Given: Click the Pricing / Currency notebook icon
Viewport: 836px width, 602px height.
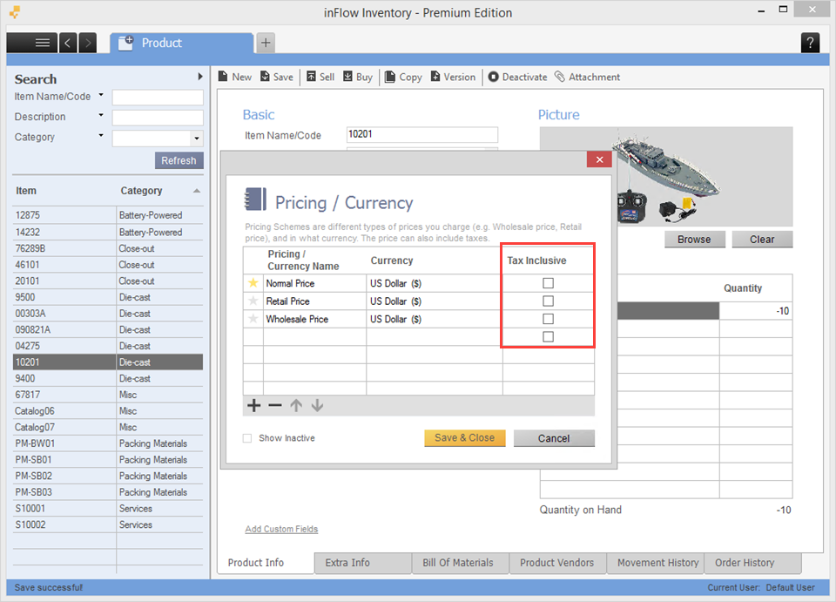Looking at the screenshot, I should tap(255, 200).
